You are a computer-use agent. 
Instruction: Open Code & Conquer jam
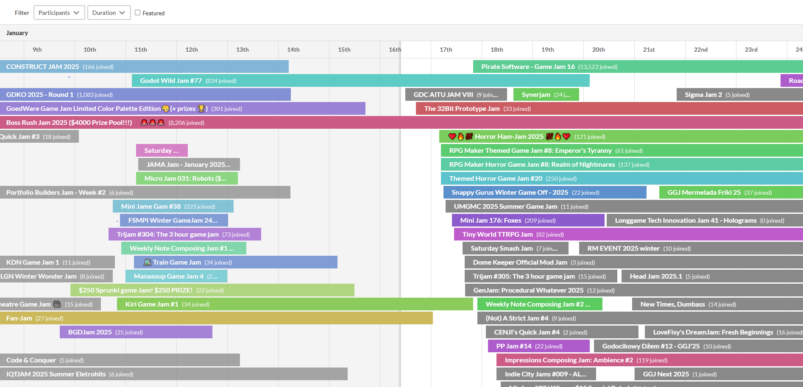[x=120, y=360]
